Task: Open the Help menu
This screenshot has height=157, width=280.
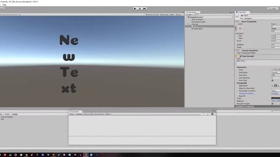Action: coord(4,5)
